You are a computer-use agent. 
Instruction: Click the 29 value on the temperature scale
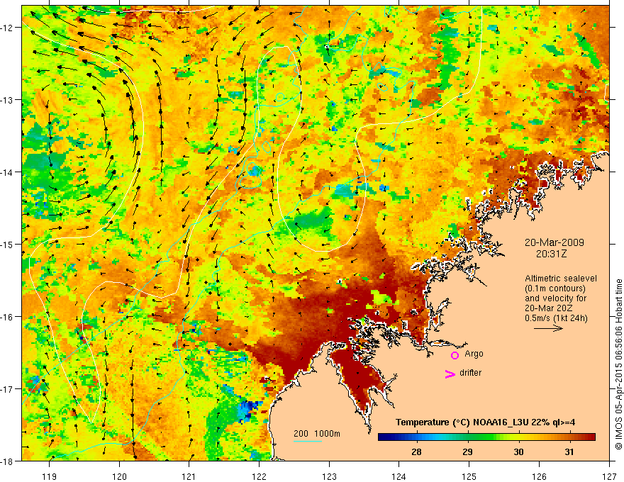coord(467,452)
